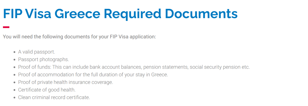Click the "Proof of private health insurance coverage" item

(66, 82)
